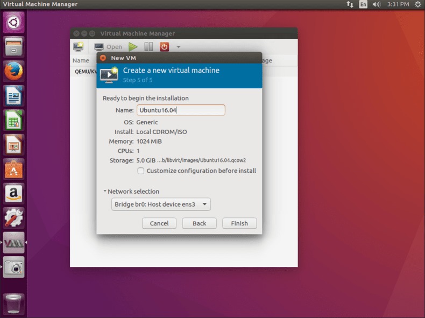Launch Firefox web browser from the dock
Screen dimensions: 425x318
[13, 71]
